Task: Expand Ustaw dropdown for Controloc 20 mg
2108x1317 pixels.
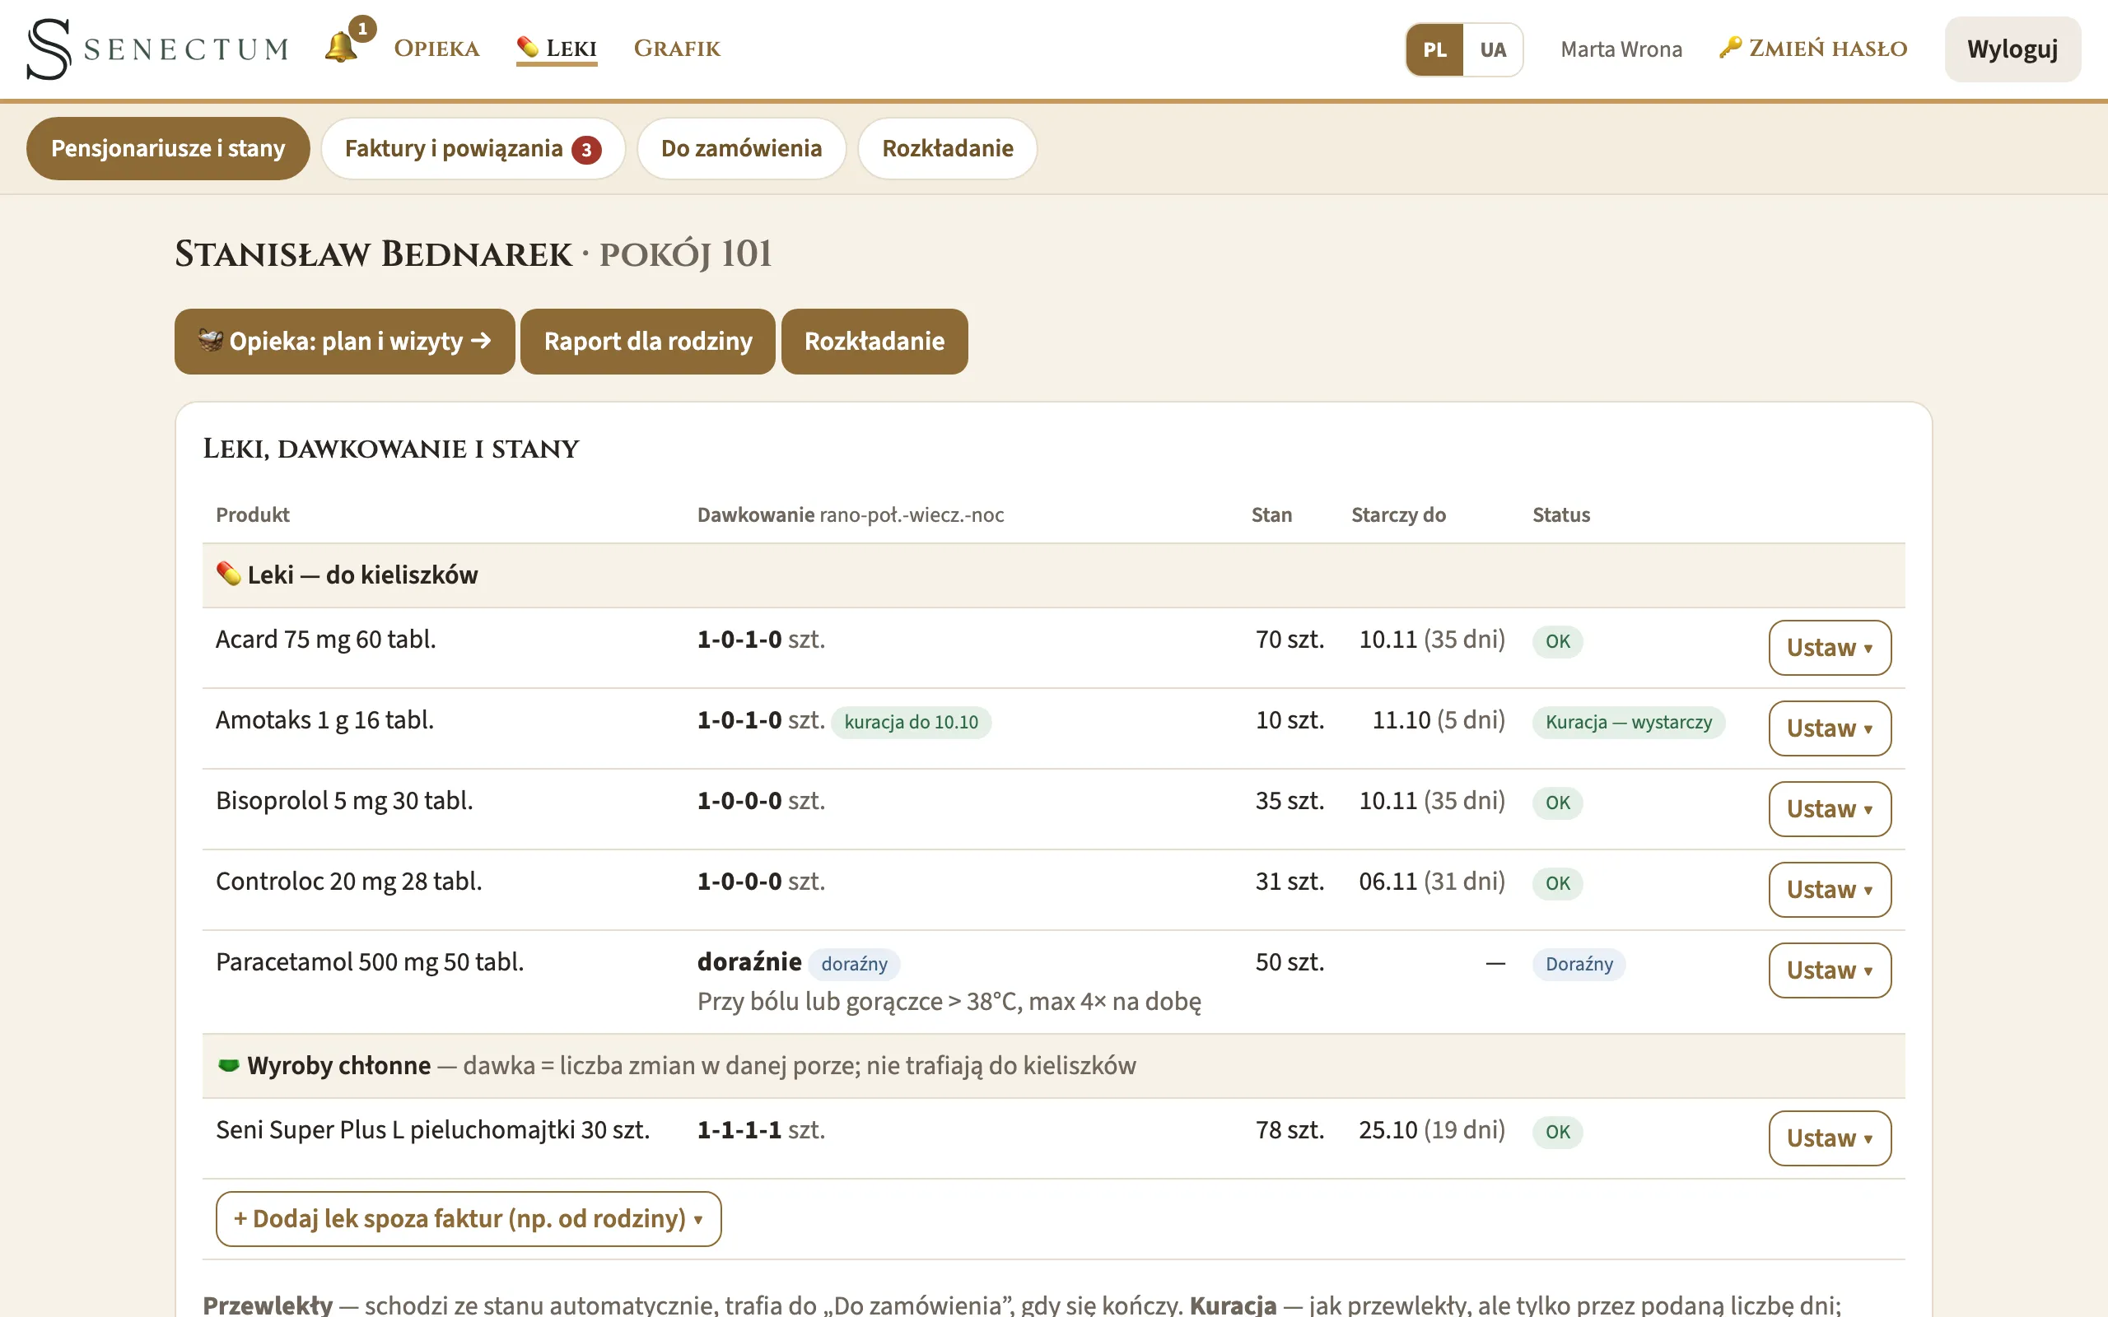Action: click(x=1829, y=889)
